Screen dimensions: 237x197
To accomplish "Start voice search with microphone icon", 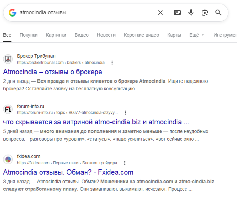I will click(191, 13).
